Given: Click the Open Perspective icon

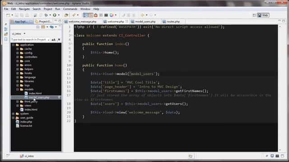Looking at the screenshot, I should click(x=254, y=15).
